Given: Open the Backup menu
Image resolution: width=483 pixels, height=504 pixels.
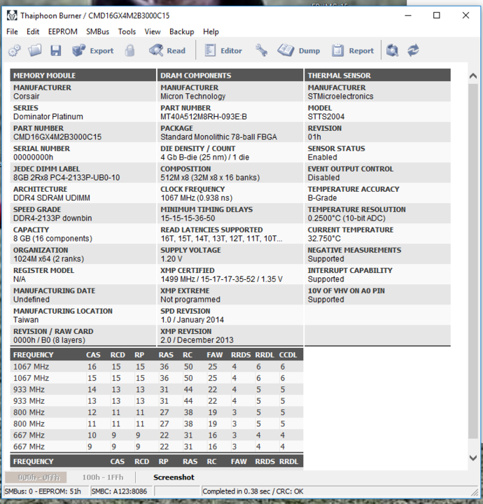Looking at the screenshot, I should coord(181,31).
